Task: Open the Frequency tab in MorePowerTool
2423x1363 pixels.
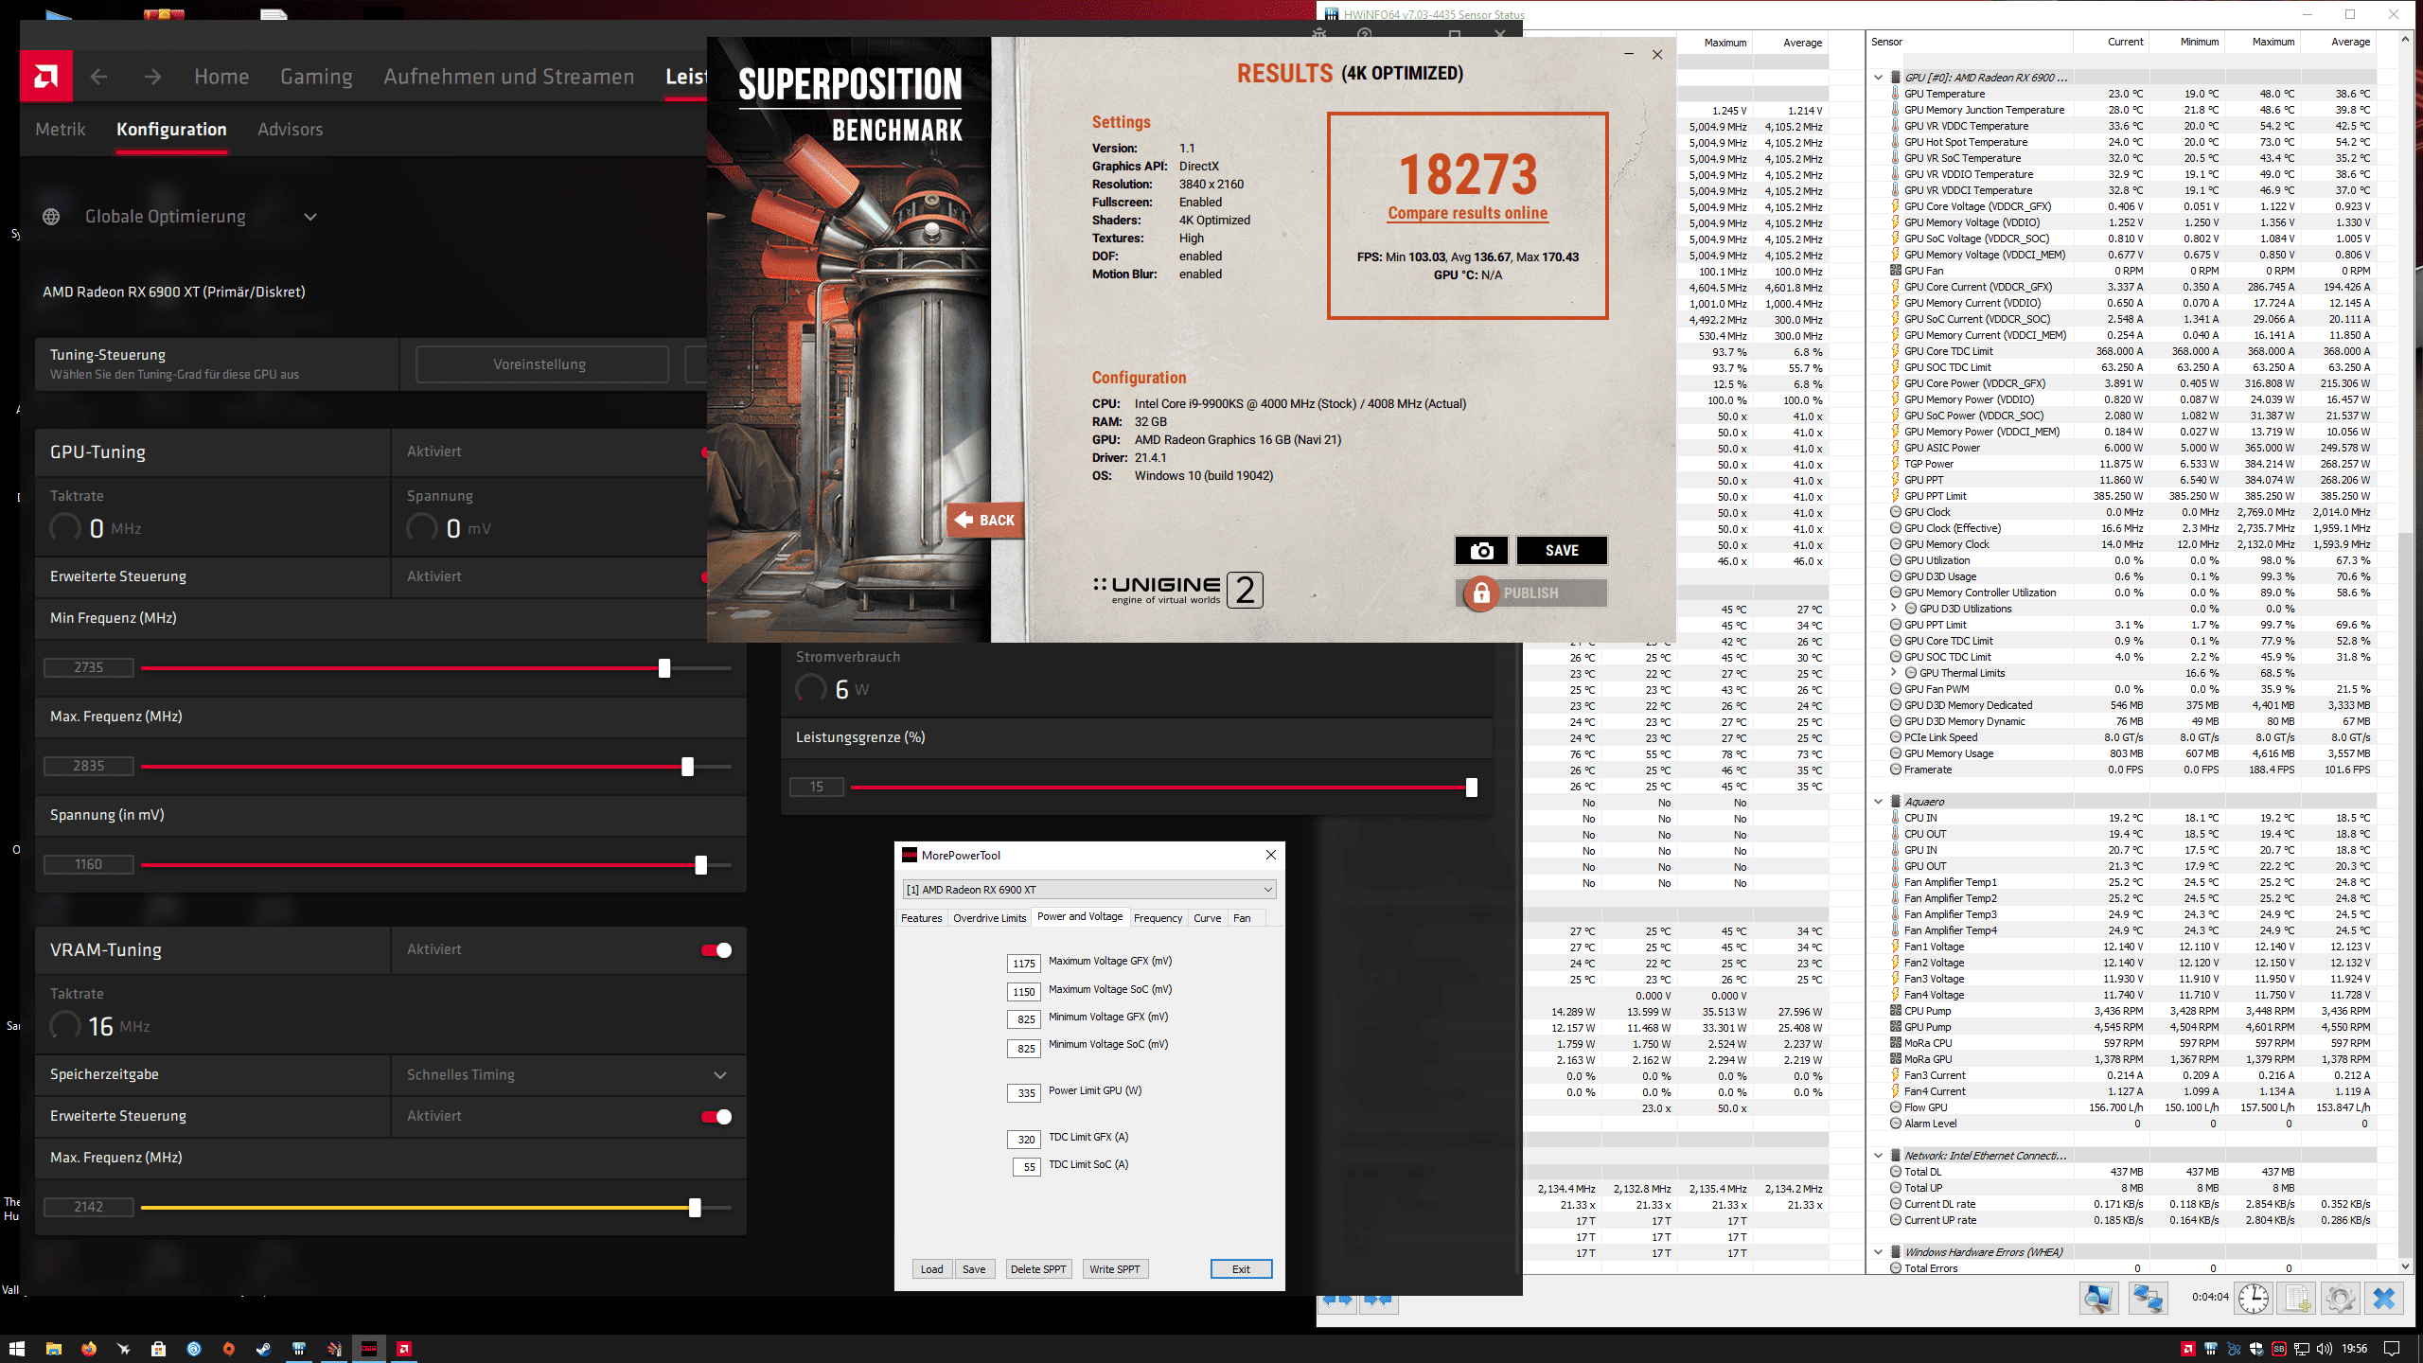Action: pyautogui.click(x=1158, y=918)
